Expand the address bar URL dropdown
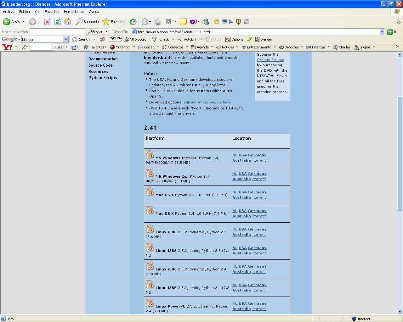Viewport: 403px width, 322px height. [x=382, y=32]
